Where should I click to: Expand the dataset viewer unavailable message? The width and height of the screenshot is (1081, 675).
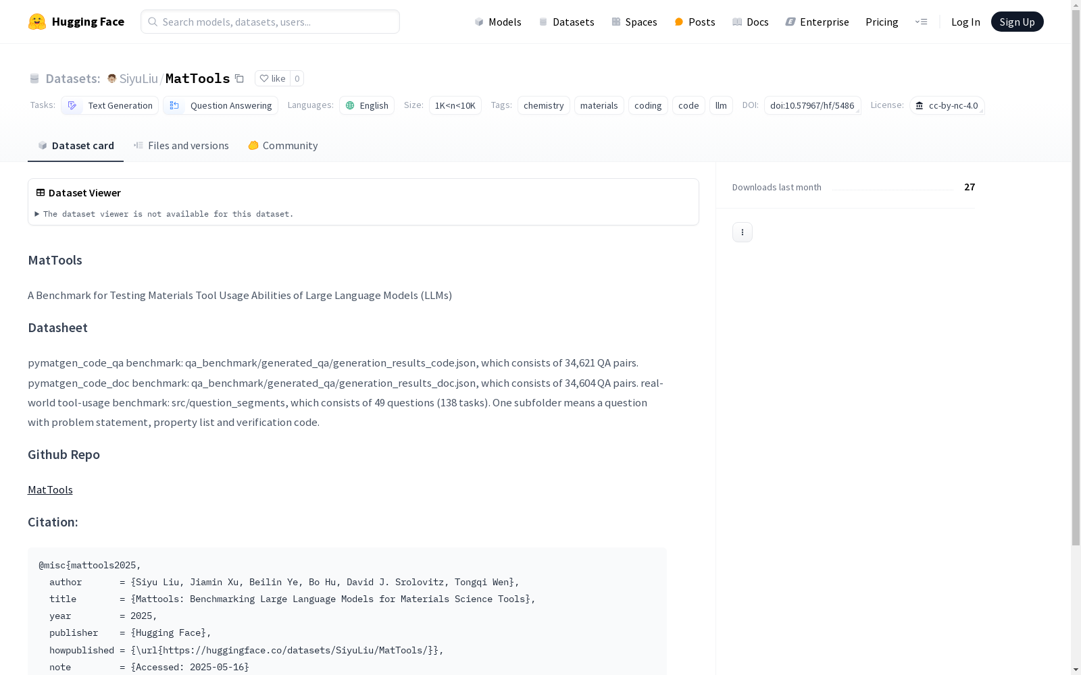point(164,214)
